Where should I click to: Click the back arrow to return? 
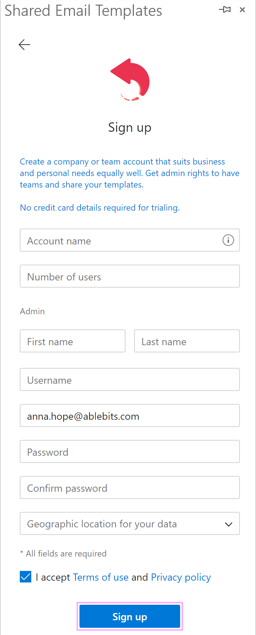click(24, 45)
